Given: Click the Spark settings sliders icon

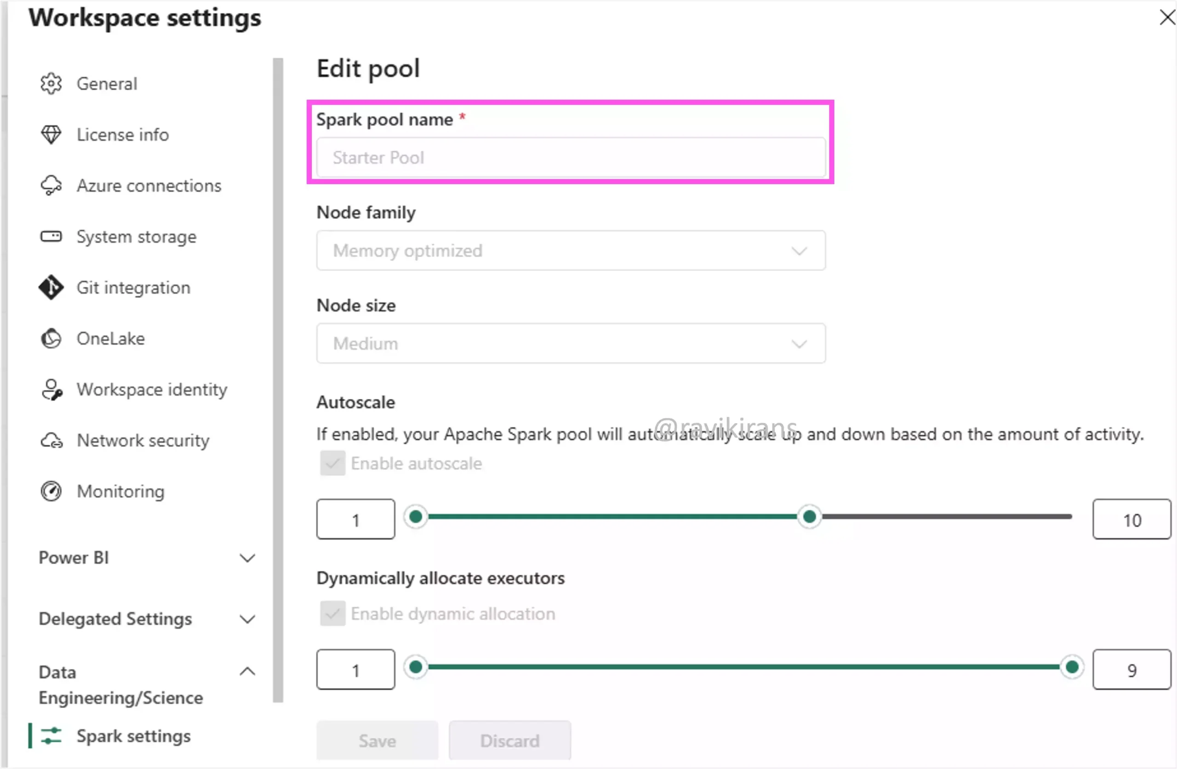Looking at the screenshot, I should point(51,736).
